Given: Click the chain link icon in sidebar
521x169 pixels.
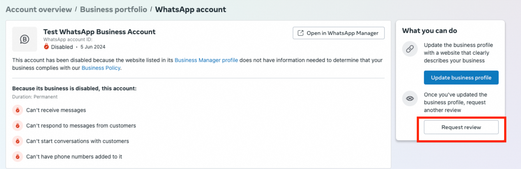Looking at the screenshot, I should pos(410,49).
